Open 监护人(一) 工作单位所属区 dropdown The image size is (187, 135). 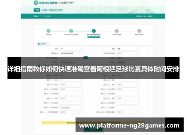coord(70,112)
